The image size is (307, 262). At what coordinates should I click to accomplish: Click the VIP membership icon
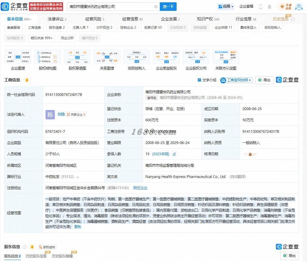click(x=286, y=7)
